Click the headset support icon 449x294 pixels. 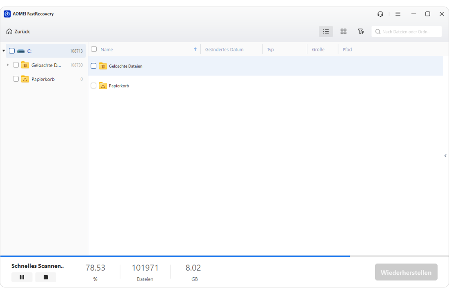point(380,14)
